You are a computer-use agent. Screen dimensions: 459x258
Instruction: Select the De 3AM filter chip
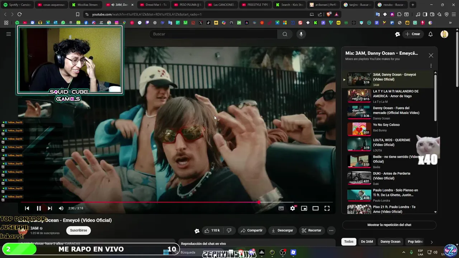[x=367, y=242]
